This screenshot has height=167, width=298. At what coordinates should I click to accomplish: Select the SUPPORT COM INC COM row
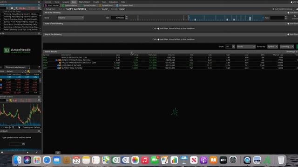click(x=170, y=68)
